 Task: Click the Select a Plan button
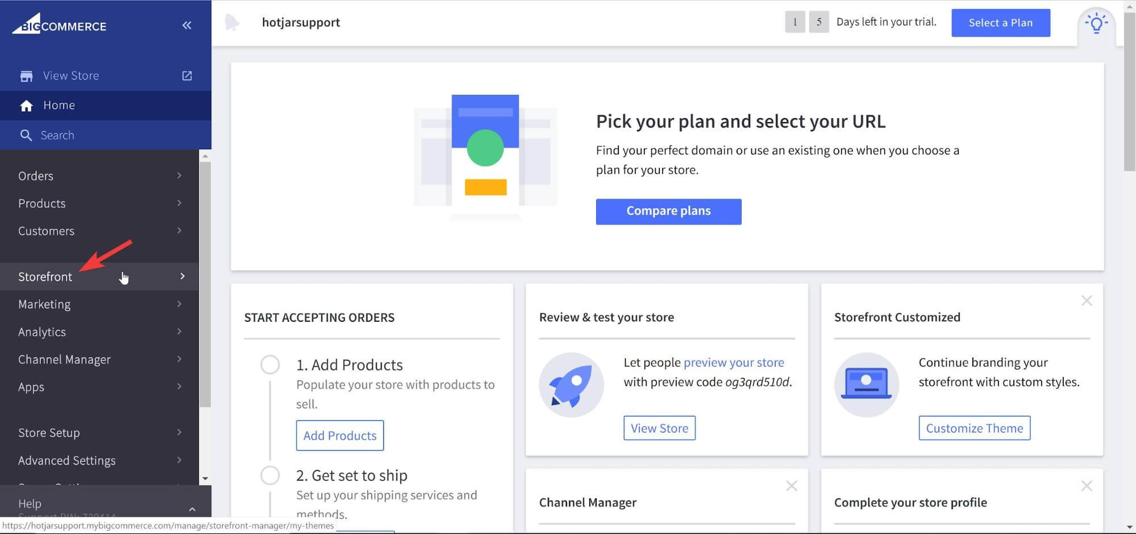[1001, 23]
